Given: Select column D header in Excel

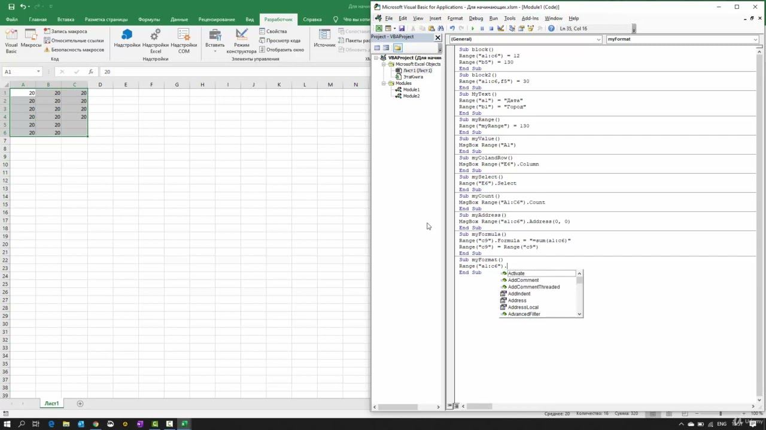Looking at the screenshot, I should (100, 84).
